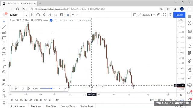Toggle percent scale mode

171,100
